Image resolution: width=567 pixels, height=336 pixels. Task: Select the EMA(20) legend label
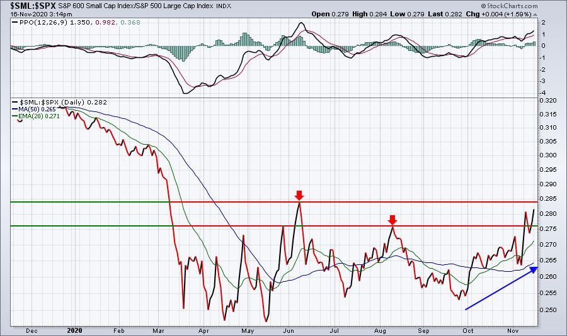[x=36, y=116]
